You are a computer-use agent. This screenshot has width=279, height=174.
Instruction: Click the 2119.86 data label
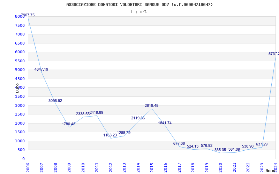pyautogui.click(x=138, y=118)
